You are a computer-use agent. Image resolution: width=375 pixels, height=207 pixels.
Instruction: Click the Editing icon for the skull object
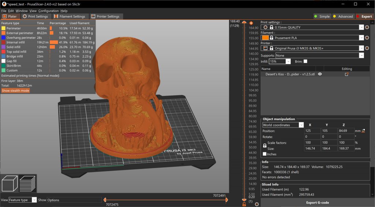pyautogui.click(x=346, y=74)
